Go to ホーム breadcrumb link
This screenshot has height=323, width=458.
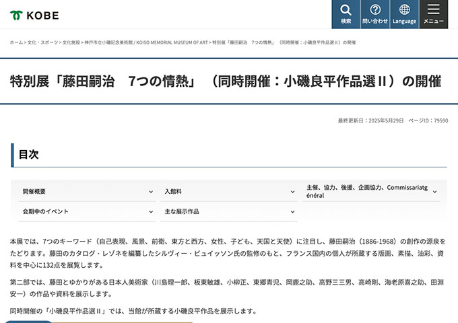pos(16,42)
